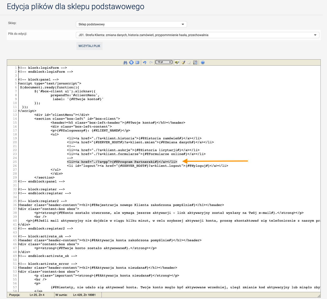Click code line '<!-- endblock:loginForm -->'
Screen dimensions: 327x299
coord(46,72)
